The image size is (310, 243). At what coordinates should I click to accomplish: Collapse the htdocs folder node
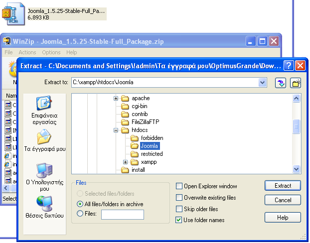[x=116, y=130]
